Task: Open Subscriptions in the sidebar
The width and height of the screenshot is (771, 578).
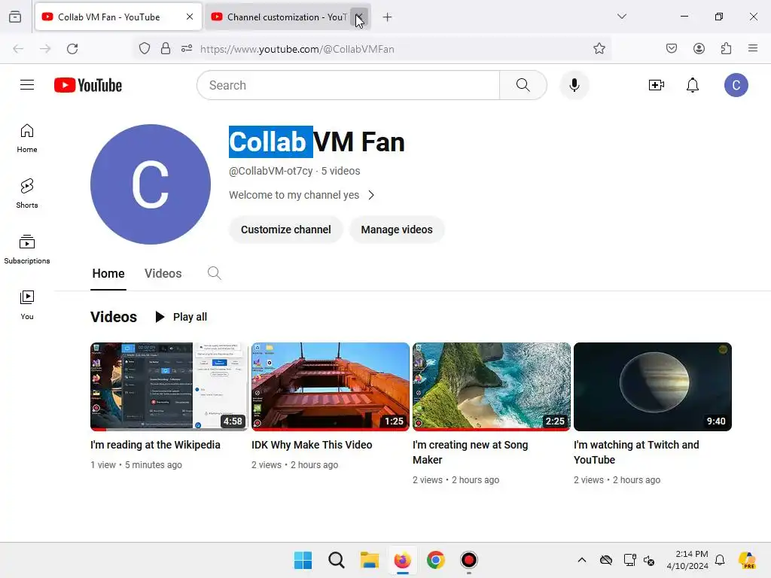Action: click(x=27, y=250)
